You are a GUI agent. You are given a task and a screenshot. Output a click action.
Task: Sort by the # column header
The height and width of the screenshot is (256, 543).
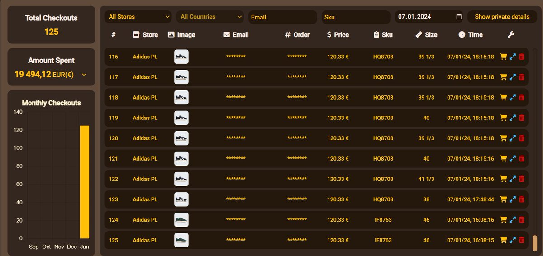(x=113, y=34)
